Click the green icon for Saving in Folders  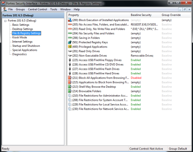[x=70, y=38]
